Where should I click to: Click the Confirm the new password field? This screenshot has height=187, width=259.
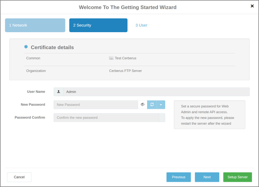(x=106, y=117)
